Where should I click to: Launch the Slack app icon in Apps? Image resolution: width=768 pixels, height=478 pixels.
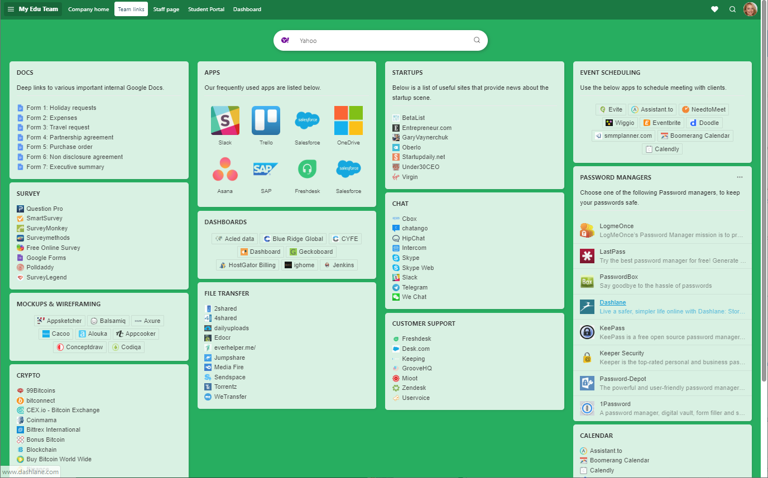(x=225, y=120)
